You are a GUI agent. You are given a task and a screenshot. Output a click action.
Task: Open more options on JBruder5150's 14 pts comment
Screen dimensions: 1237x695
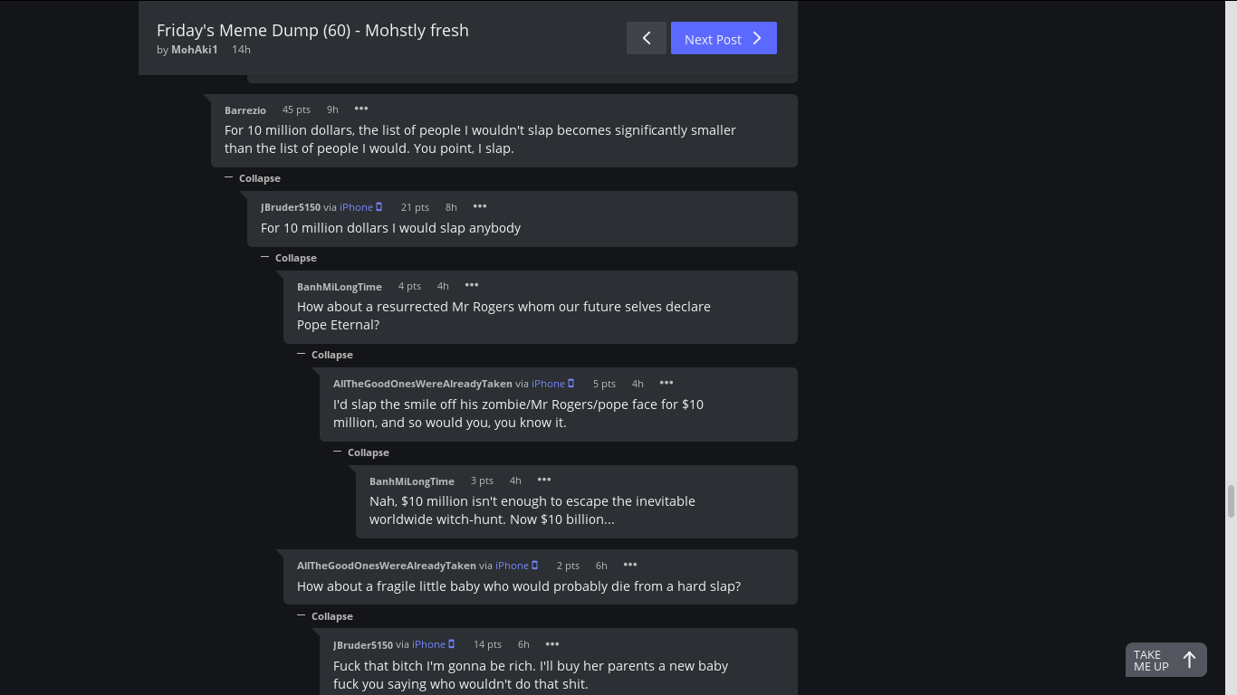(552, 644)
